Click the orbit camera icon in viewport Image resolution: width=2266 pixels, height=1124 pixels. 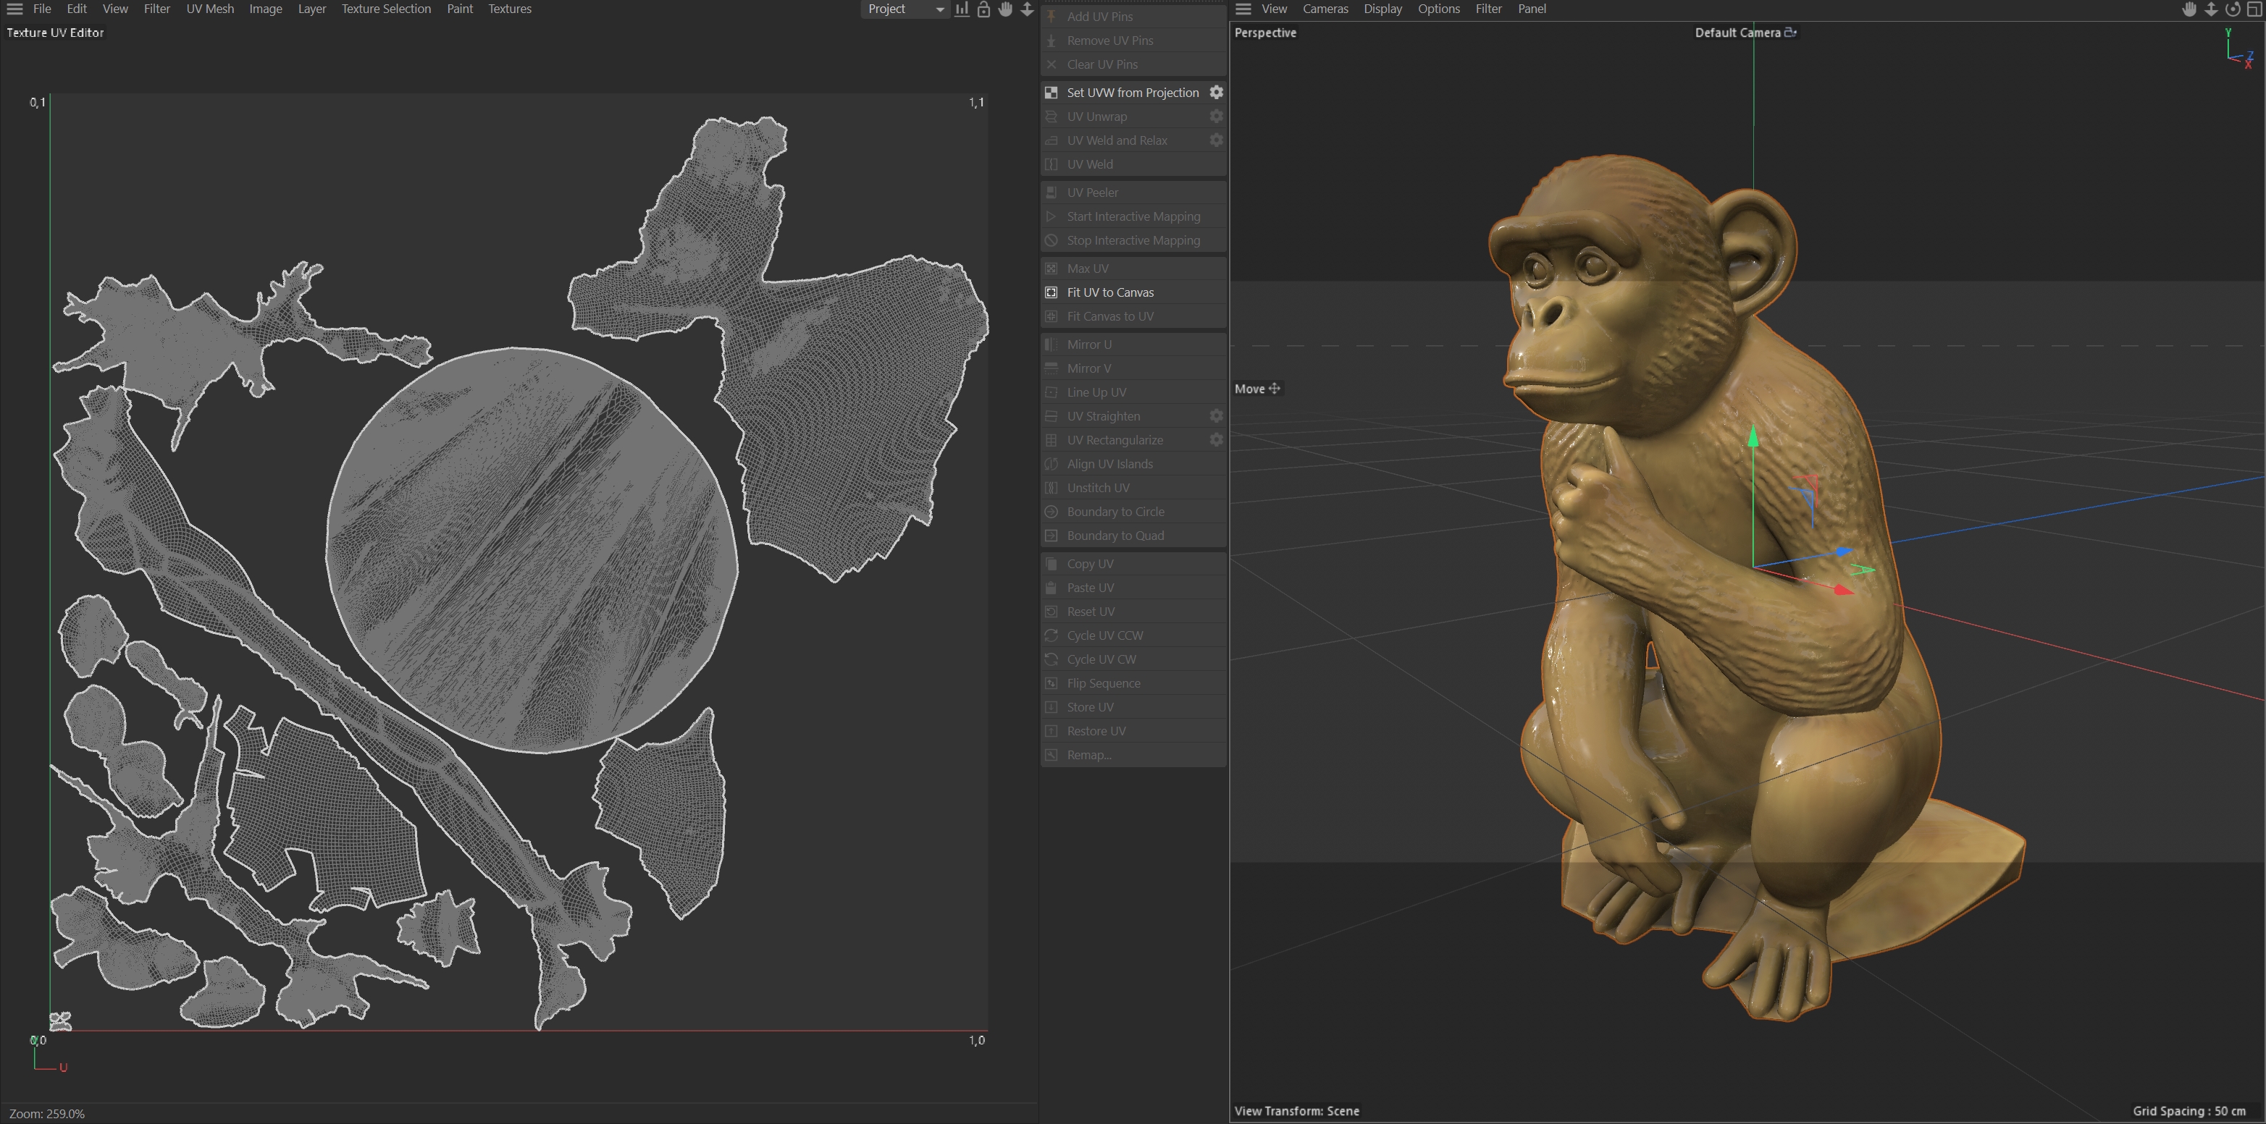pos(2233,9)
